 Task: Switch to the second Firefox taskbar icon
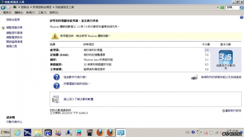(110, 133)
